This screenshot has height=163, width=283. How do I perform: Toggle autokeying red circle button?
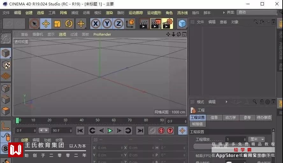click(161, 131)
